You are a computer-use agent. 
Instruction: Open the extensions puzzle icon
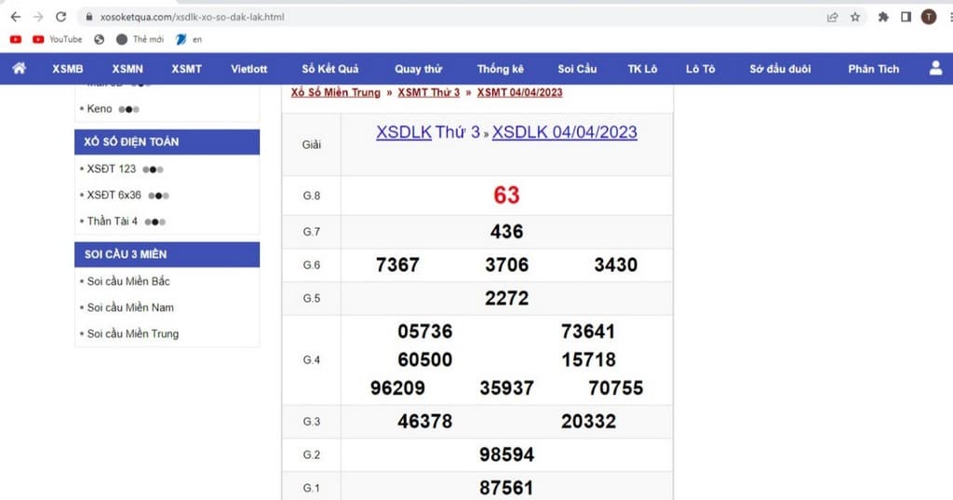(x=883, y=17)
